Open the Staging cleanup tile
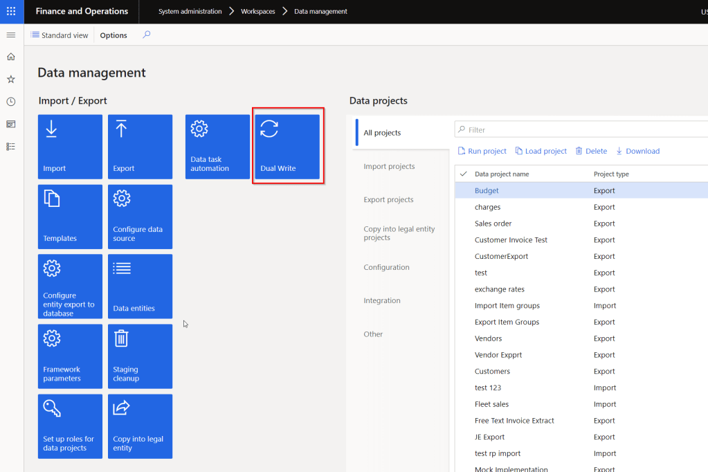 tap(140, 356)
